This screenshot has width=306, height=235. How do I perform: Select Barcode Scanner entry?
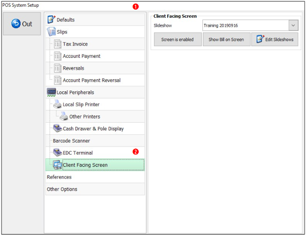click(x=95, y=140)
